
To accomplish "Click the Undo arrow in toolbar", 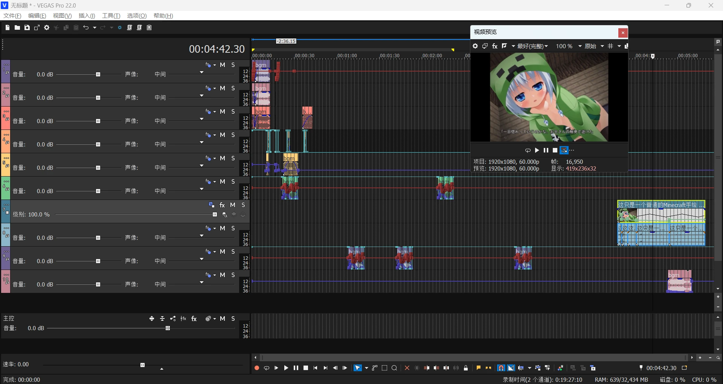I will point(86,27).
